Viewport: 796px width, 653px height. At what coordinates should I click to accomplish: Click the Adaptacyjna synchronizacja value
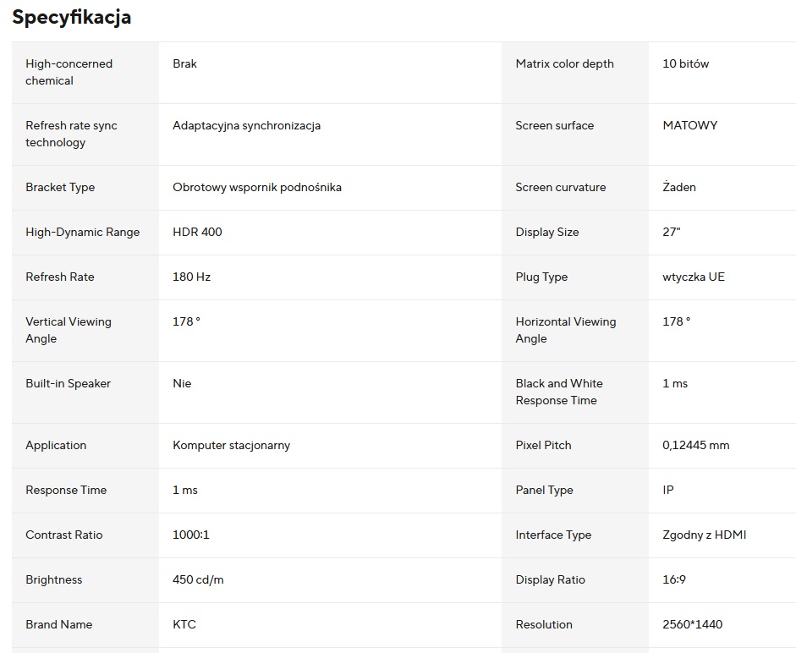point(246,125)
